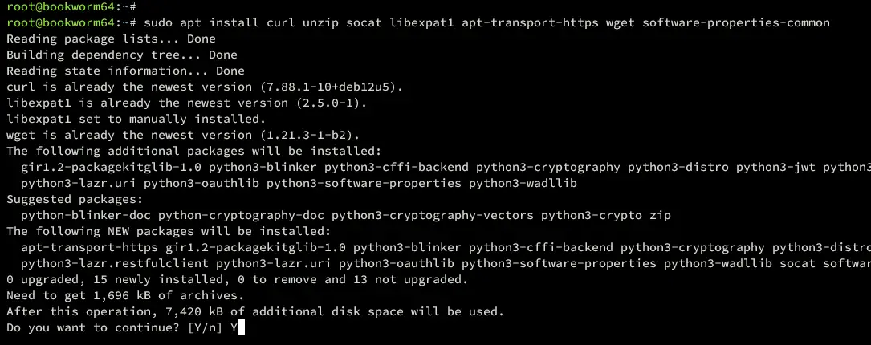Click the apt-transport-https argument in command
This screenshot has width=871, height=345.
[x=530, y=22]
